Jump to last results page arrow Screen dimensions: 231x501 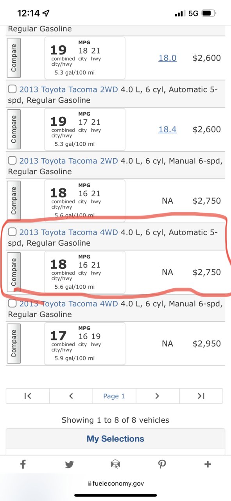coord(201,396)
